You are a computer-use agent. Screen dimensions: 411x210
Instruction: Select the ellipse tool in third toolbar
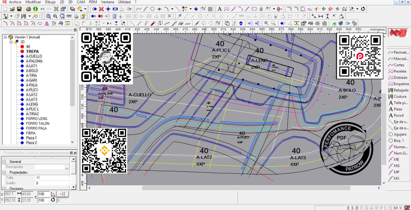click(x=40, y=23)
